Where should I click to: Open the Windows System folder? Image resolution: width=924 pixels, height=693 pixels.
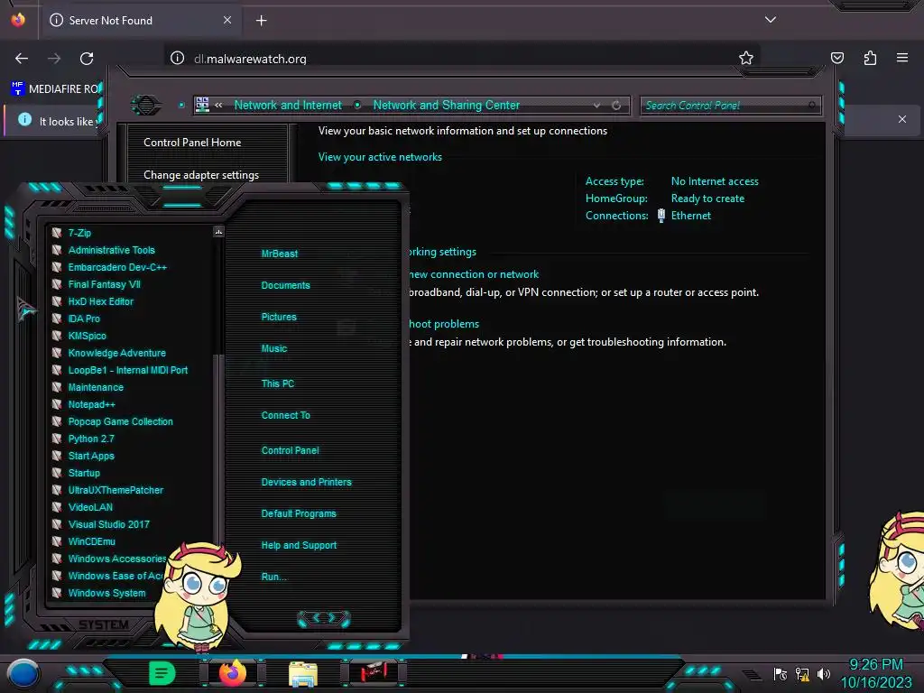[106, 593]
